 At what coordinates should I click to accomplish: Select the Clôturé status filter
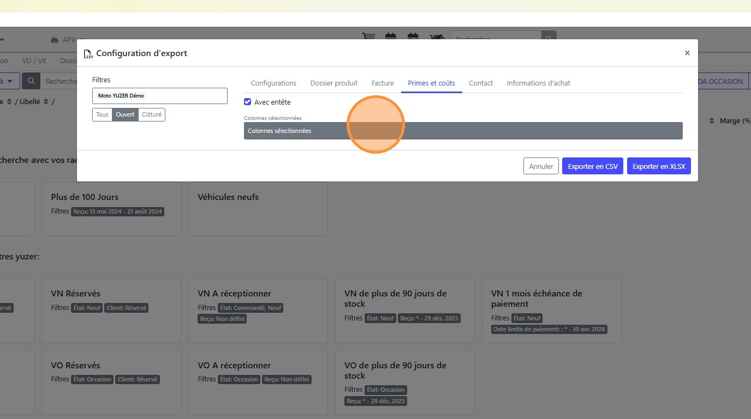pos(152,114)
